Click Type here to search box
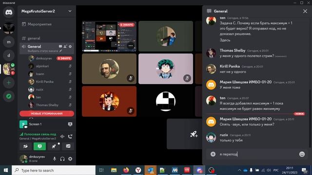This screenshot has width=312, height=175. click(x=54, y=170)
